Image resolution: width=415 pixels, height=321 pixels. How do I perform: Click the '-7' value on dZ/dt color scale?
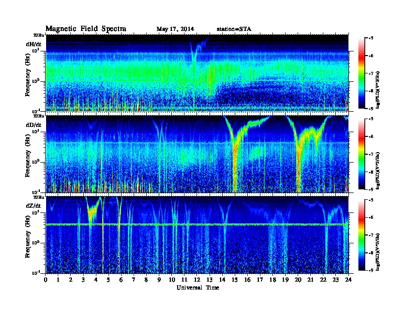tap(371, 235)
